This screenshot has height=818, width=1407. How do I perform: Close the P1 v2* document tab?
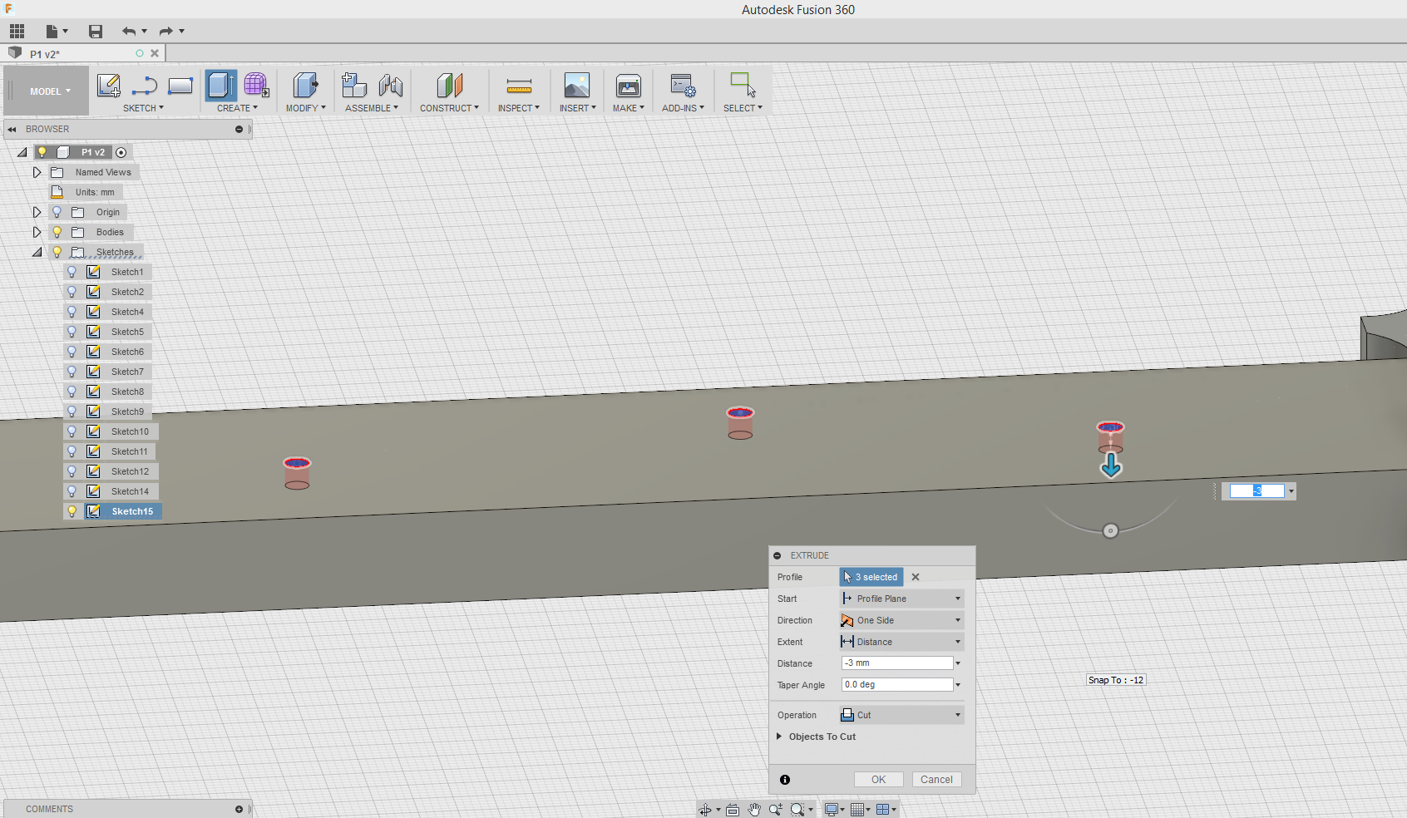(x=155, y=53)
